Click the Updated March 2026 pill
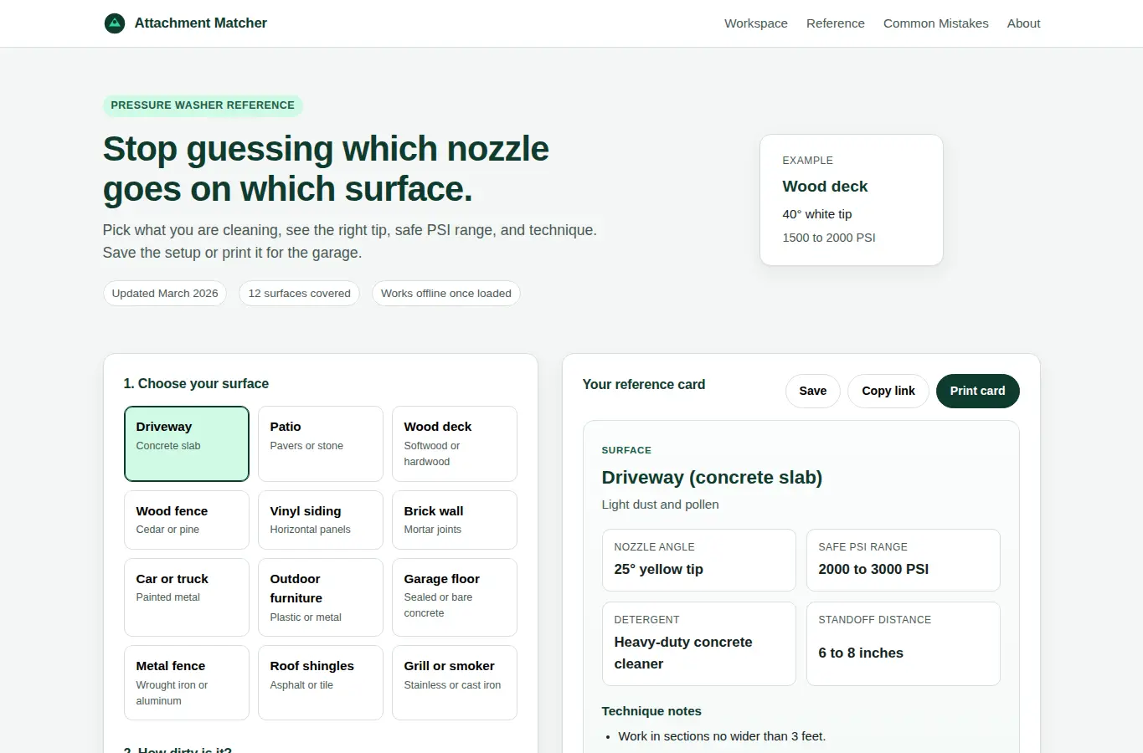1143x753 pixels. [x=165, y=293]
